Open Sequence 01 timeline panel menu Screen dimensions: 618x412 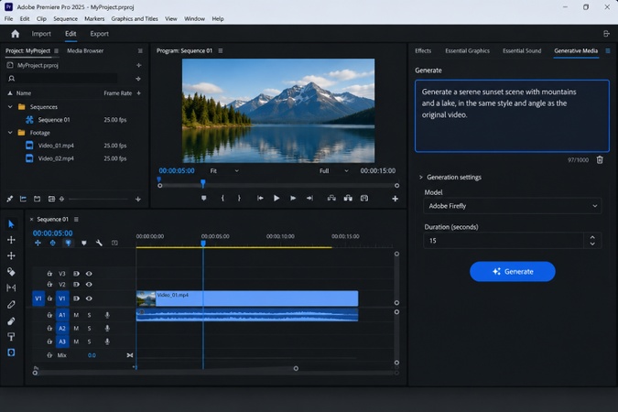click(76, 219)
